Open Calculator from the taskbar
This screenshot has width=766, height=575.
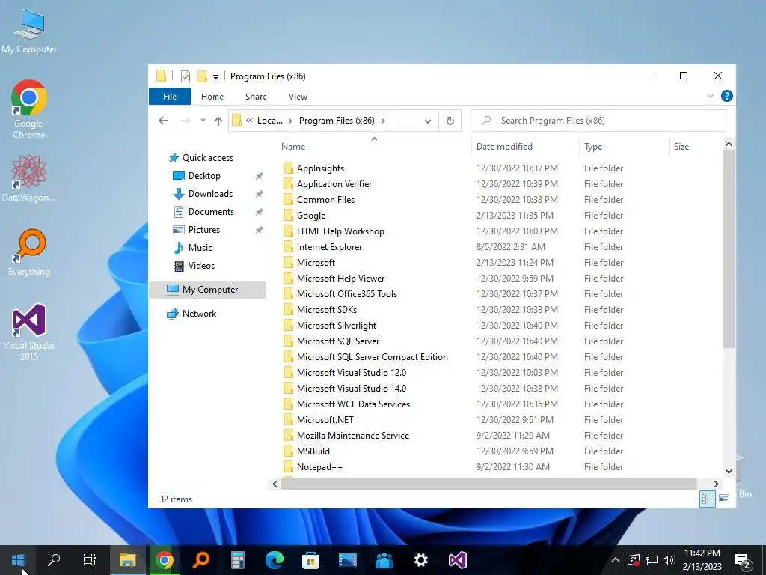coord(237,560)
